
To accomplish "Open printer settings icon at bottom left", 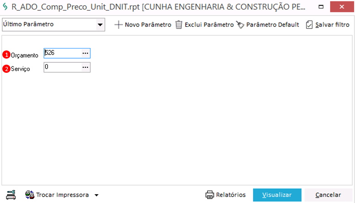I will coord(11,195).
